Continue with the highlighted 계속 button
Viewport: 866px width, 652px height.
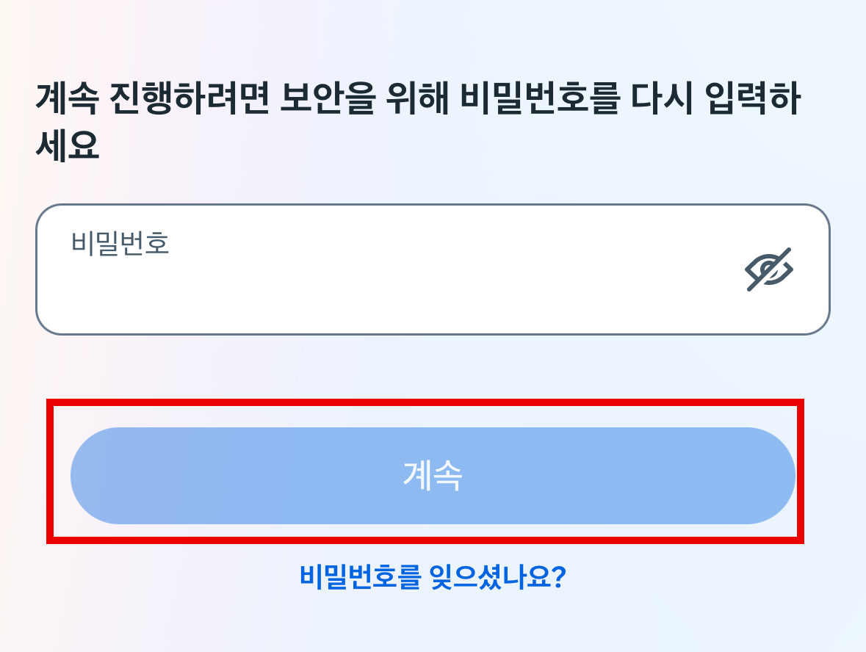point(433,475)
